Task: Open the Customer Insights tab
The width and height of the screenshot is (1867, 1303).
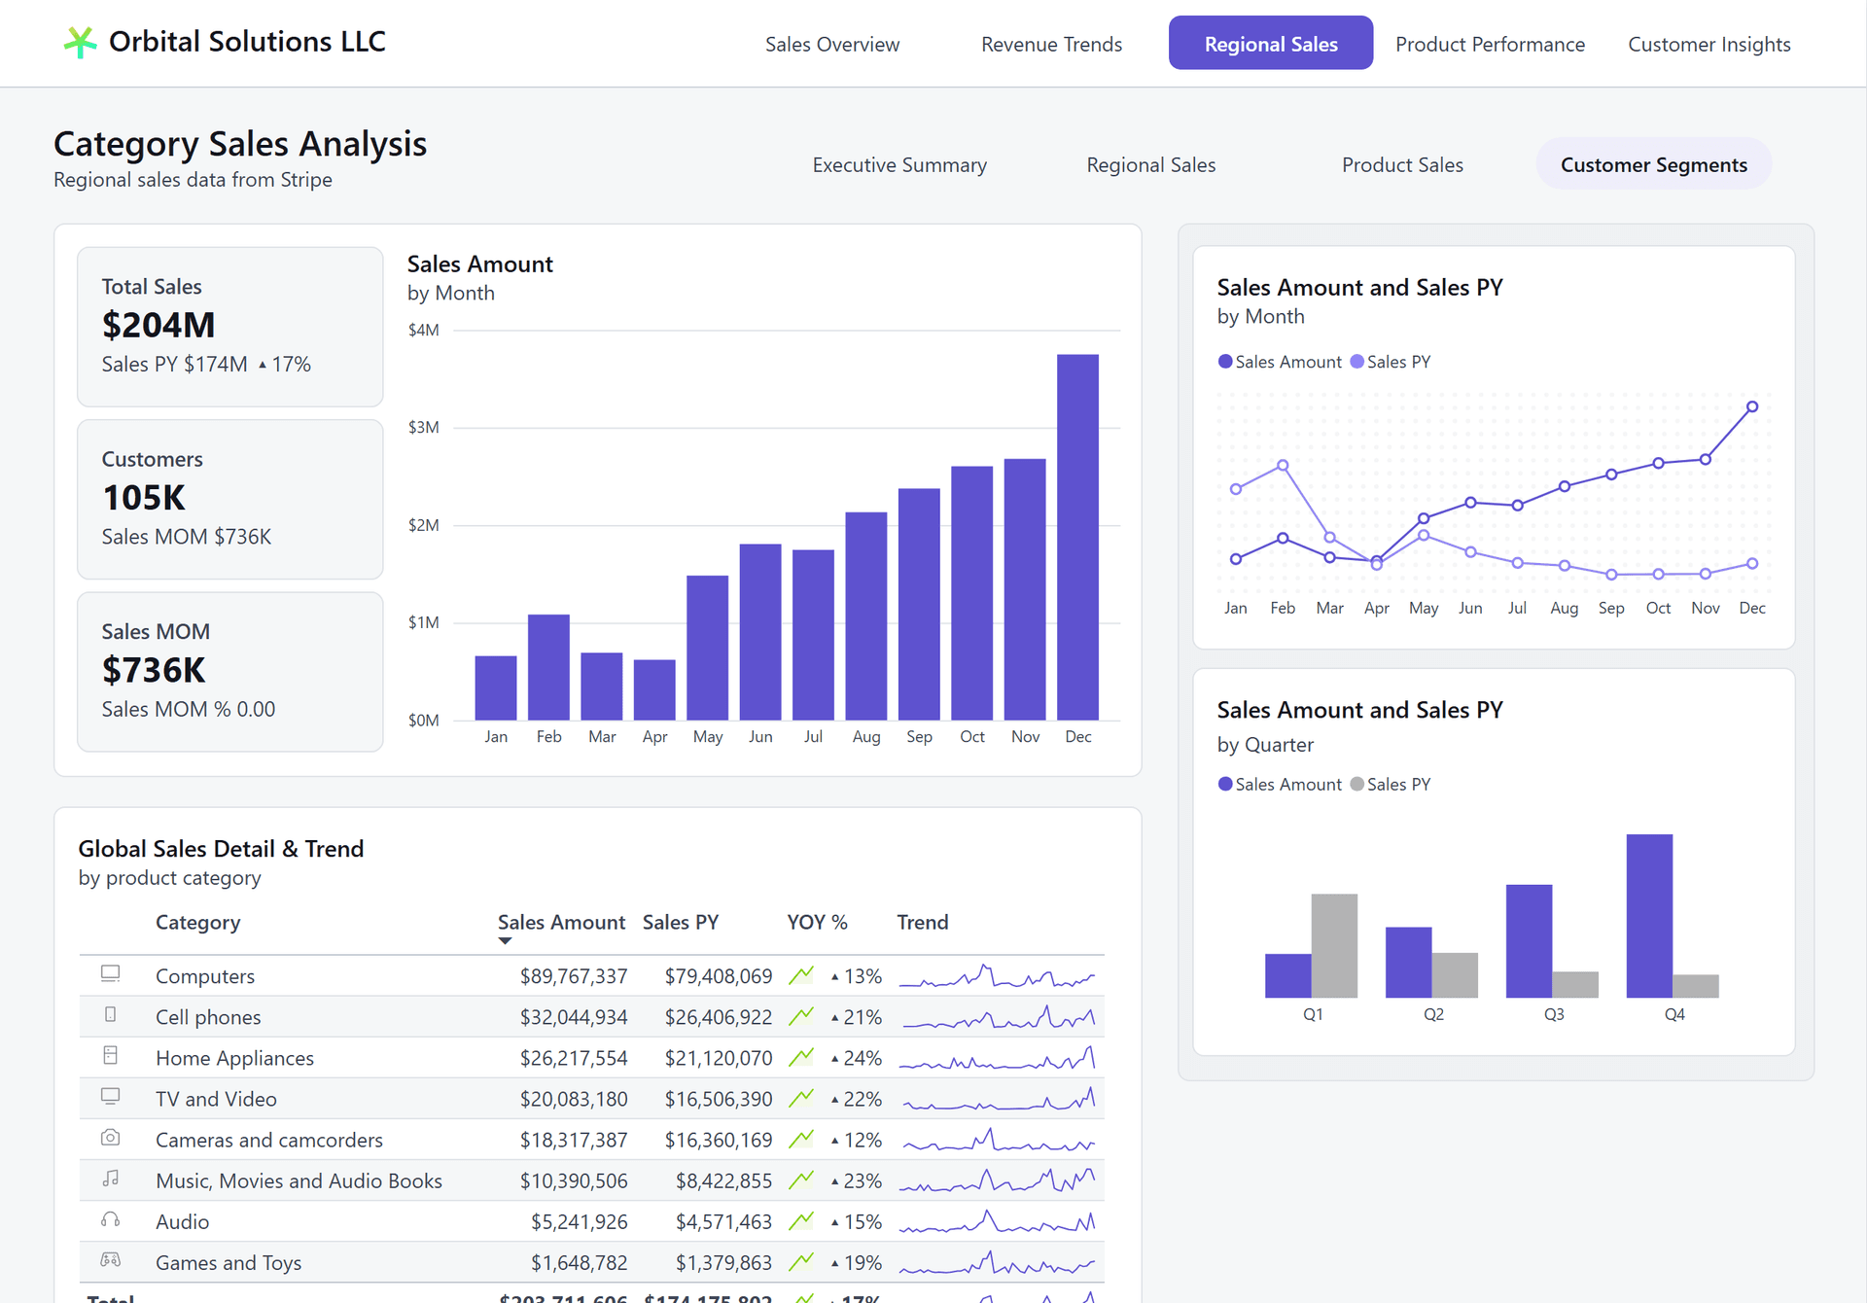Action: [x=1709, y=44]
